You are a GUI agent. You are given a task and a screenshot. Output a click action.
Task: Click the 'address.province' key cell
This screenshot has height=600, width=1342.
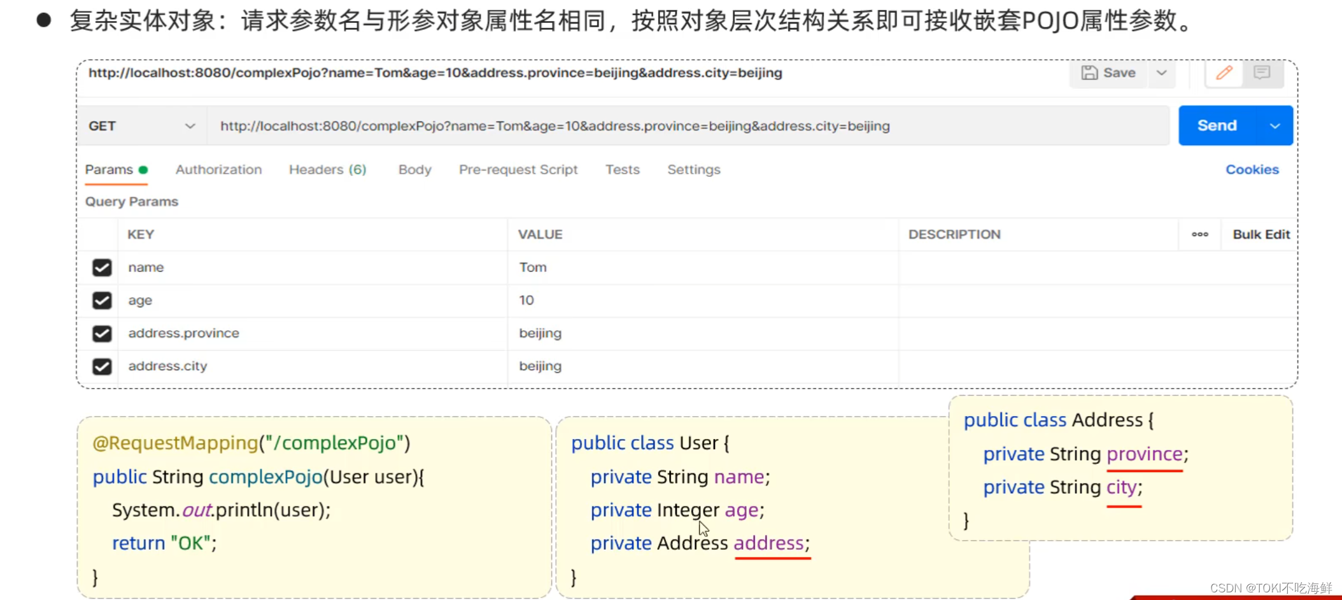pyautogui.click(x=313, y=333)
